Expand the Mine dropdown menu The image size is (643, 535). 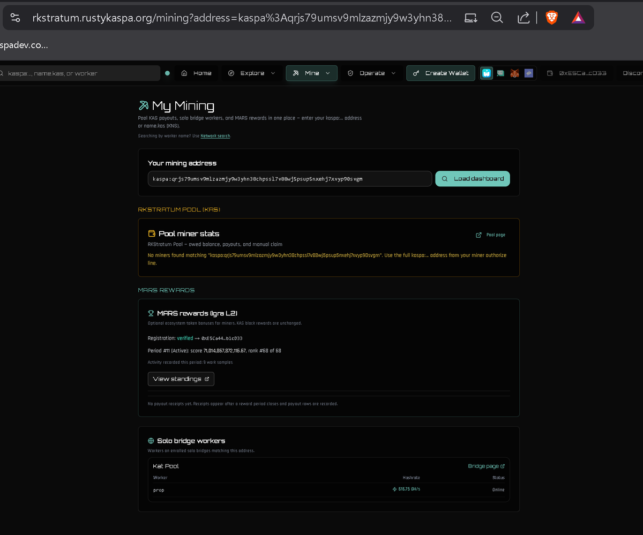[312, 73]
